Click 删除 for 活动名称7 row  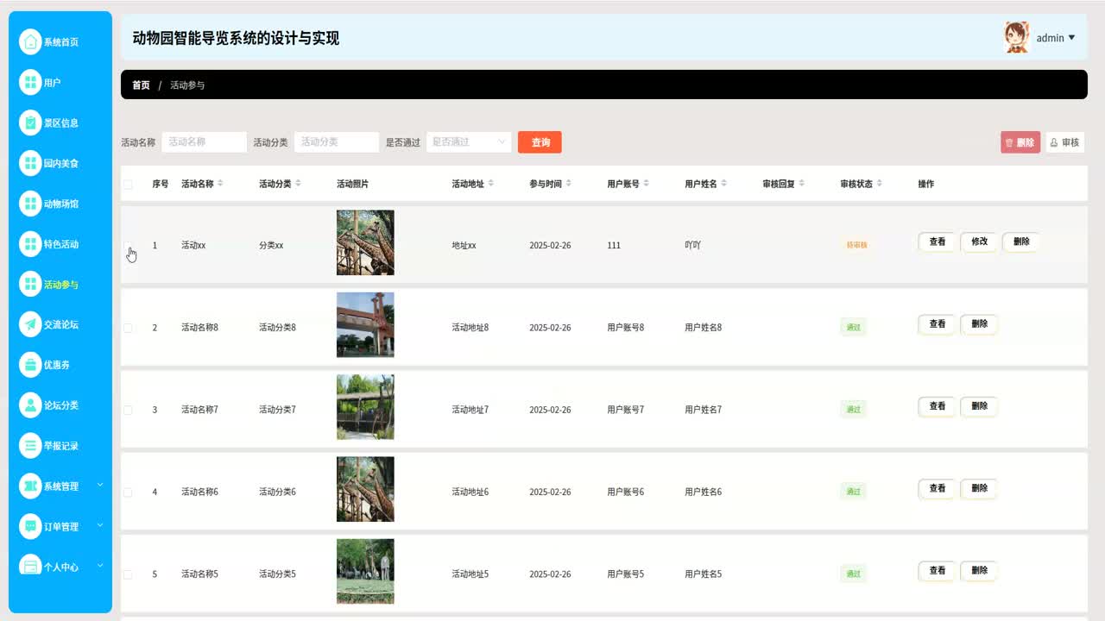pyautogui.click(x=979, y=406)
